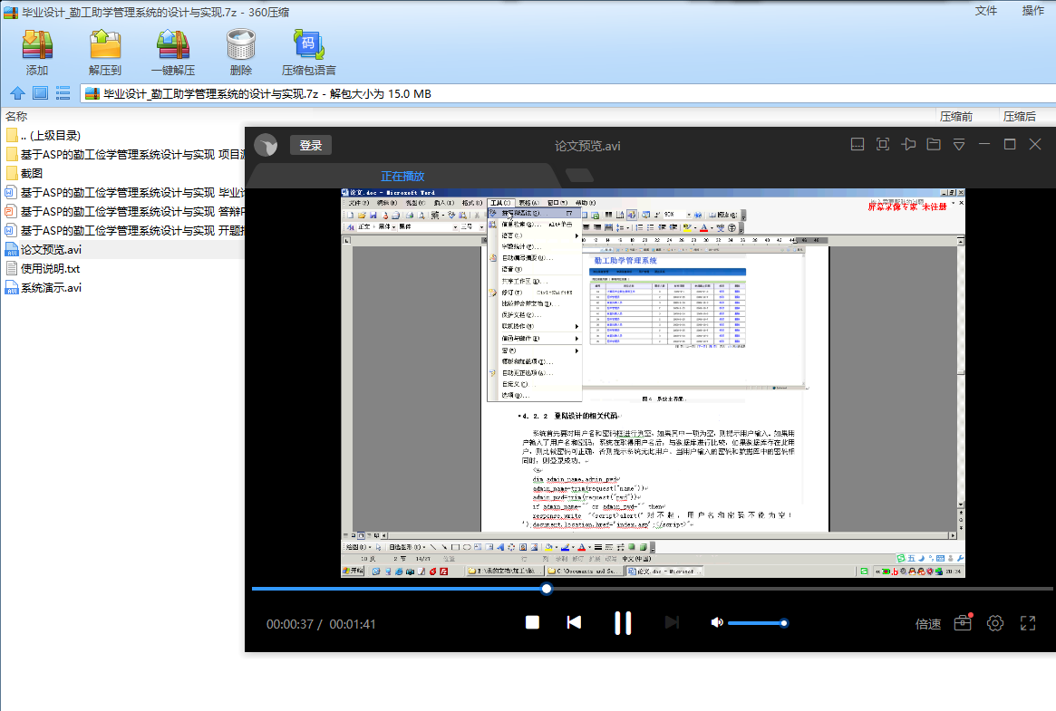Click the playback progress bar handle
This screenshot has height=711, width=1056.
(547, 589)
